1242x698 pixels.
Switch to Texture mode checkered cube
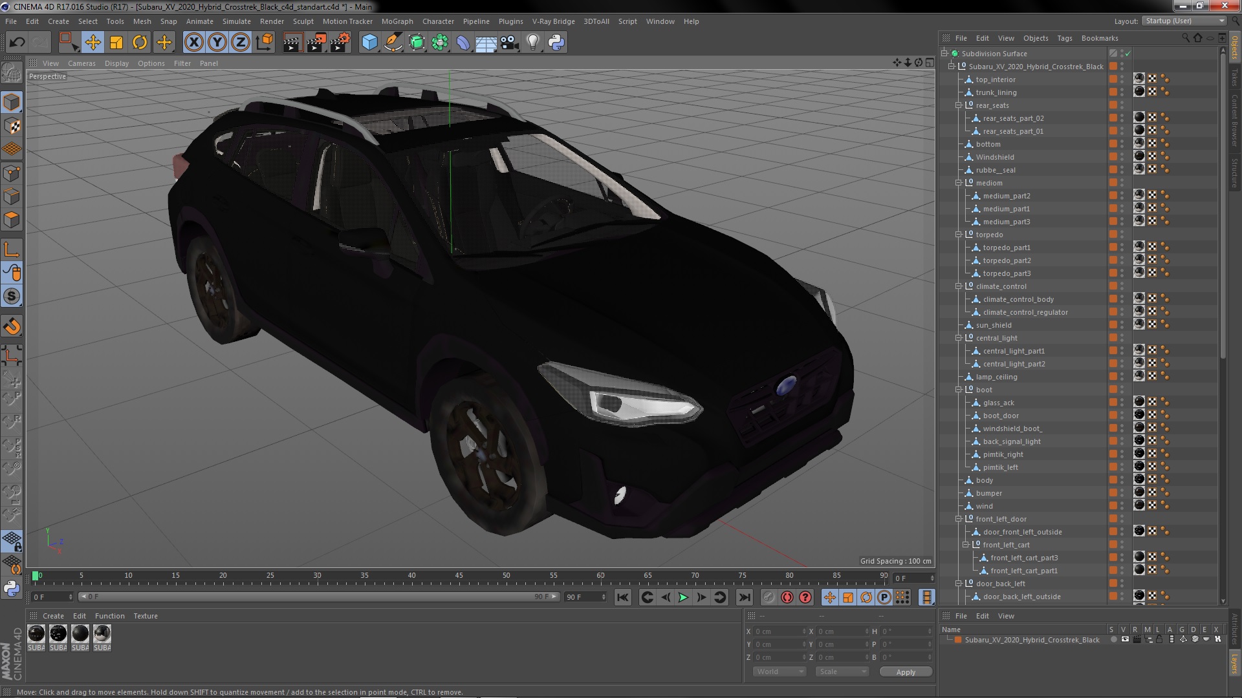tap(12, 126)
